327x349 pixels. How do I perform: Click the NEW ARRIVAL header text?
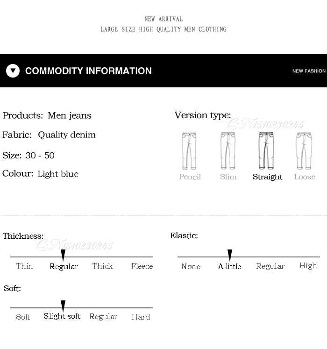point(163,19)
